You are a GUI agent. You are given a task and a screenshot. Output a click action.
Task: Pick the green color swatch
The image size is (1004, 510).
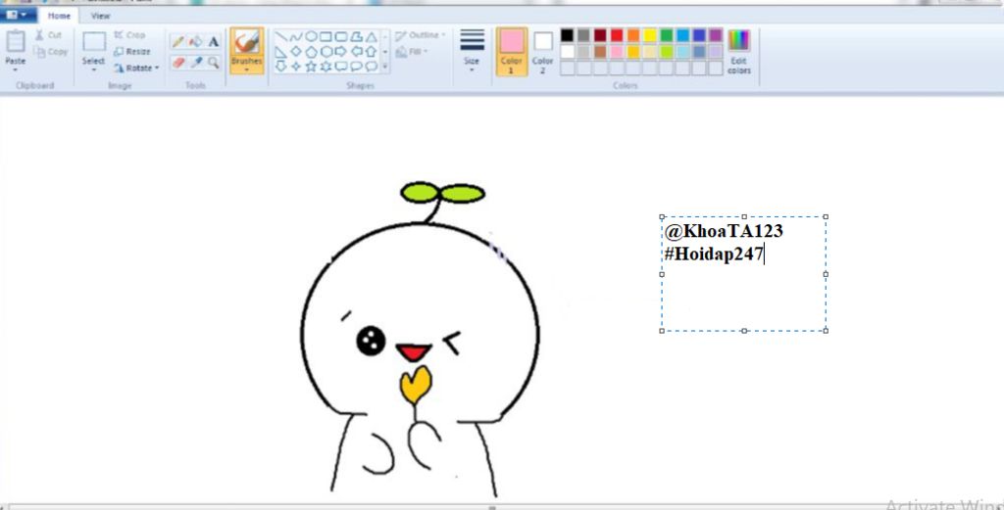coord(667,35)
